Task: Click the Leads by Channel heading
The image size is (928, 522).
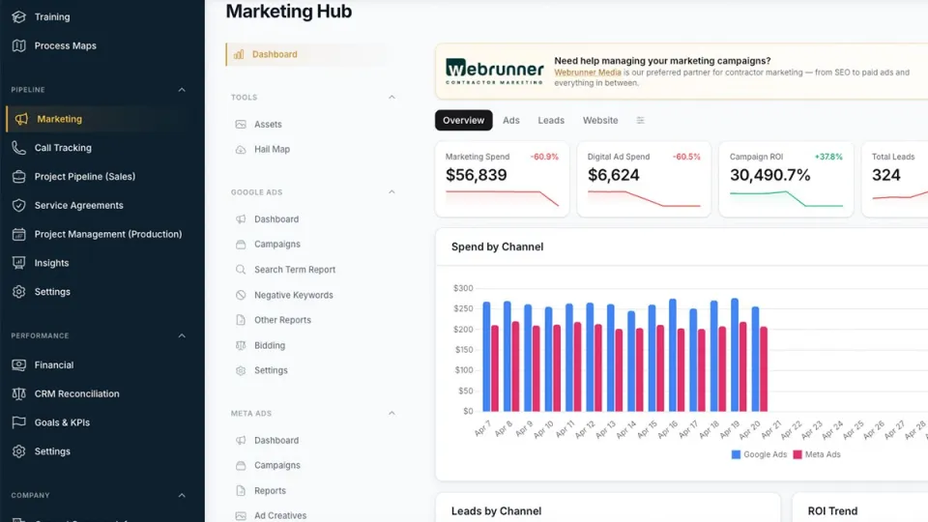Action: pyautogui.click(x=496, y=511)
